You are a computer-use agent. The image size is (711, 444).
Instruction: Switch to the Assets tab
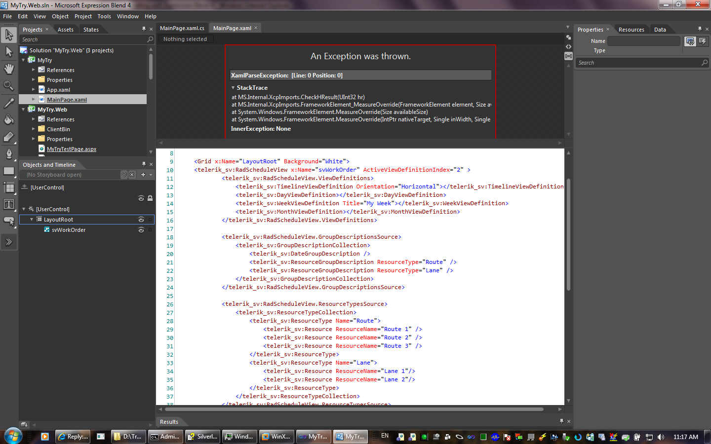pos(66,30)
